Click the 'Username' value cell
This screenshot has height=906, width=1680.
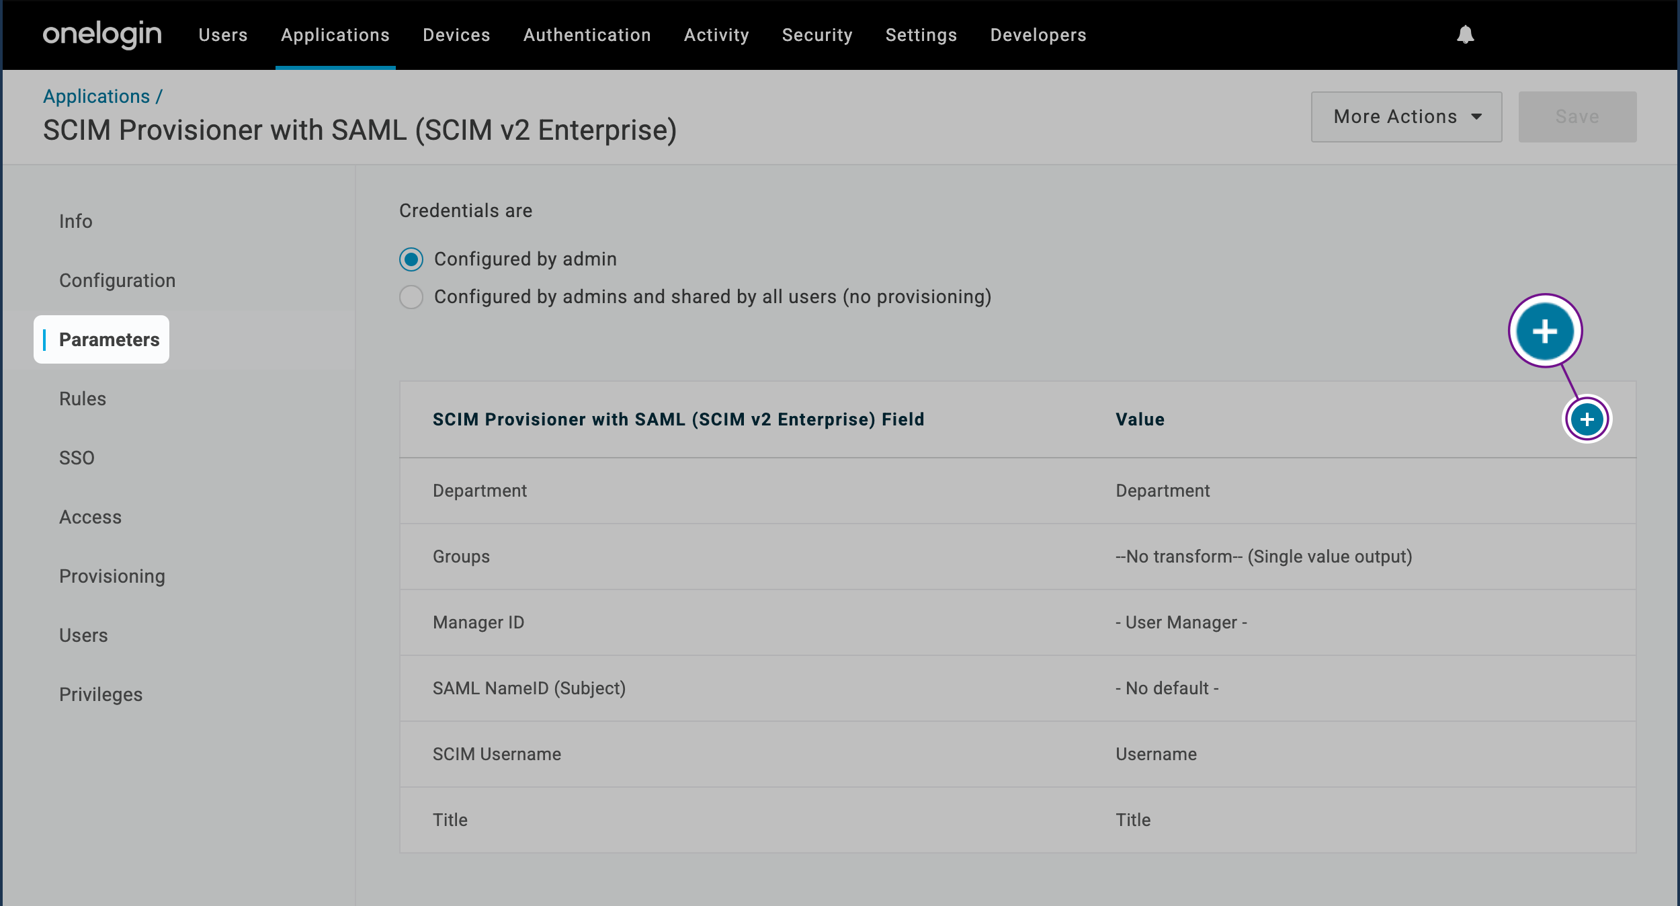[1157, 755]
